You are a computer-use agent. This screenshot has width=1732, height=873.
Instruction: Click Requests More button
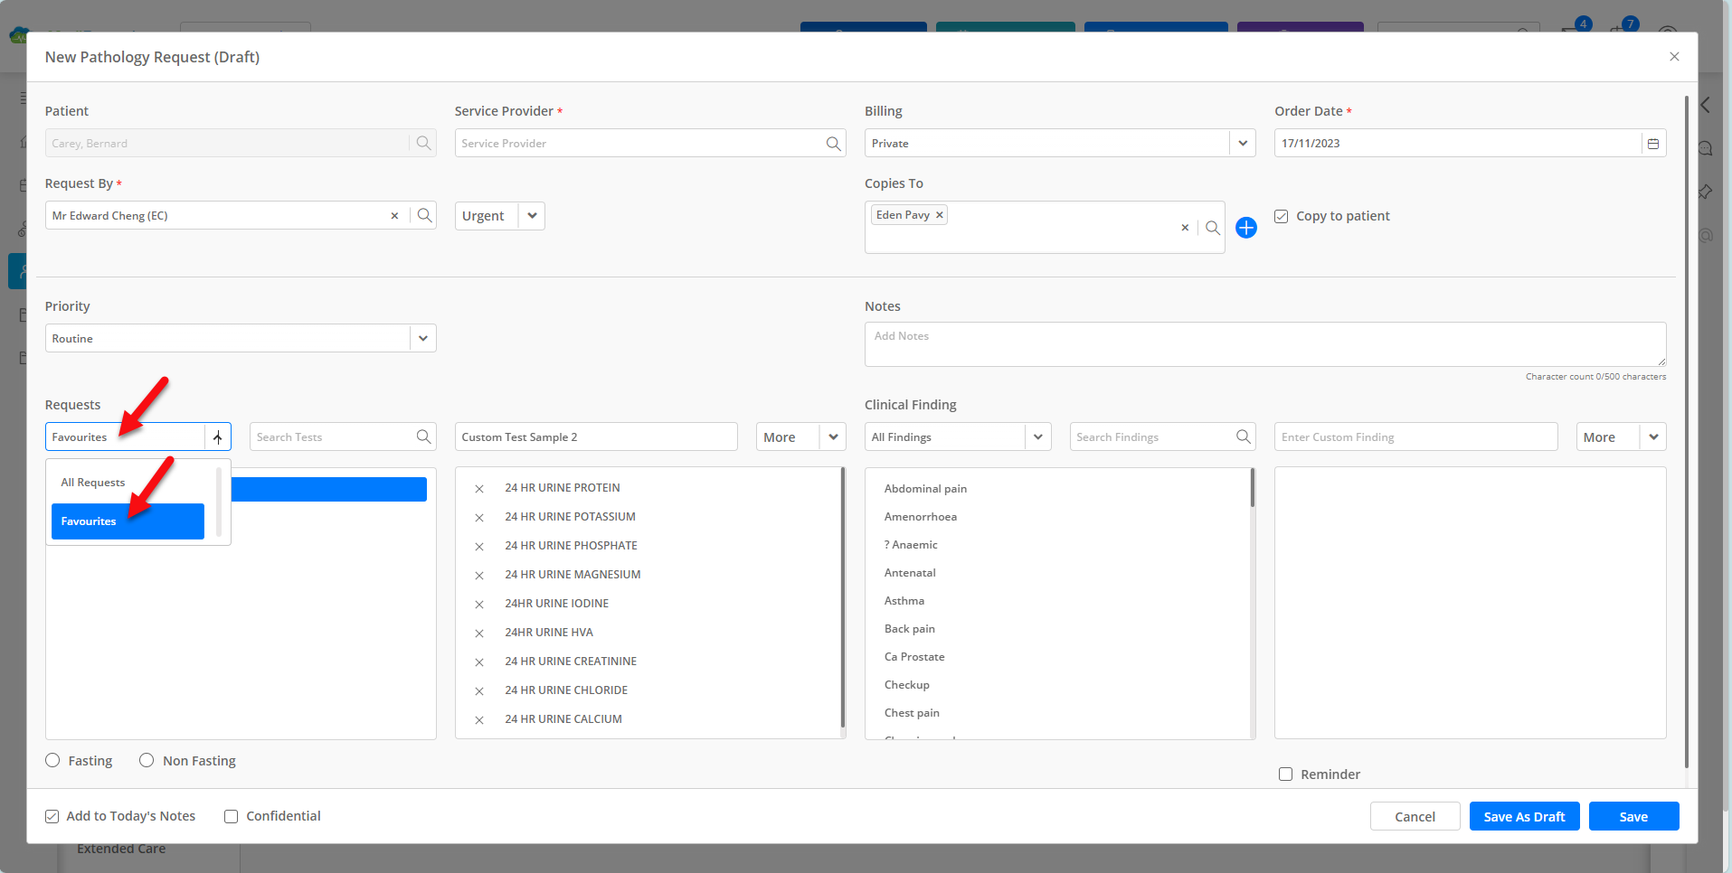click(788, 436)
